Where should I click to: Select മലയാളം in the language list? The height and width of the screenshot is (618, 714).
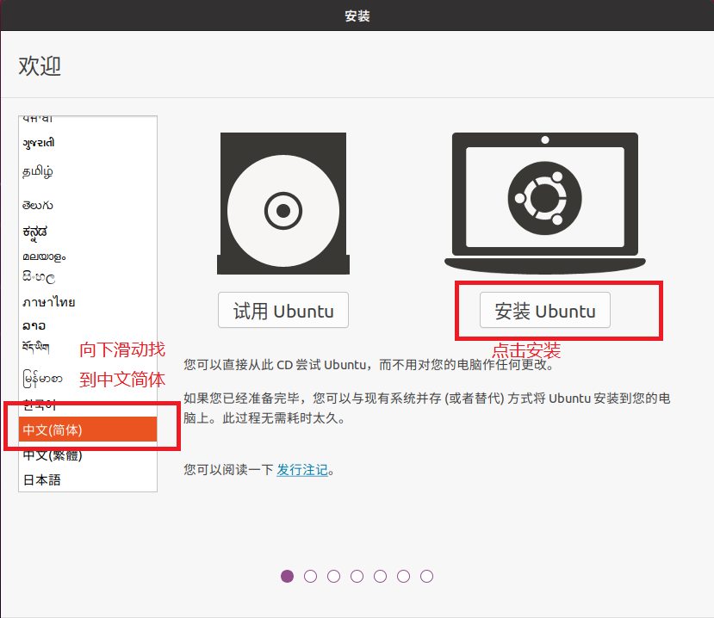pyautogui.click(x=88, y=256)
